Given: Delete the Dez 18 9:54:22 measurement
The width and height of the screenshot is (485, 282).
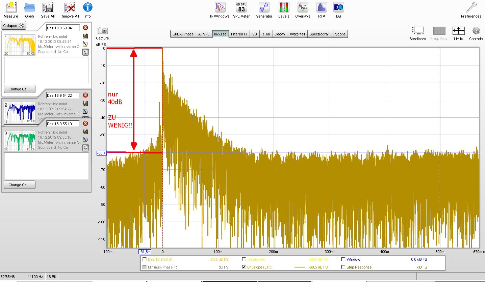Looking at the screenshot, I should (85, 95).
